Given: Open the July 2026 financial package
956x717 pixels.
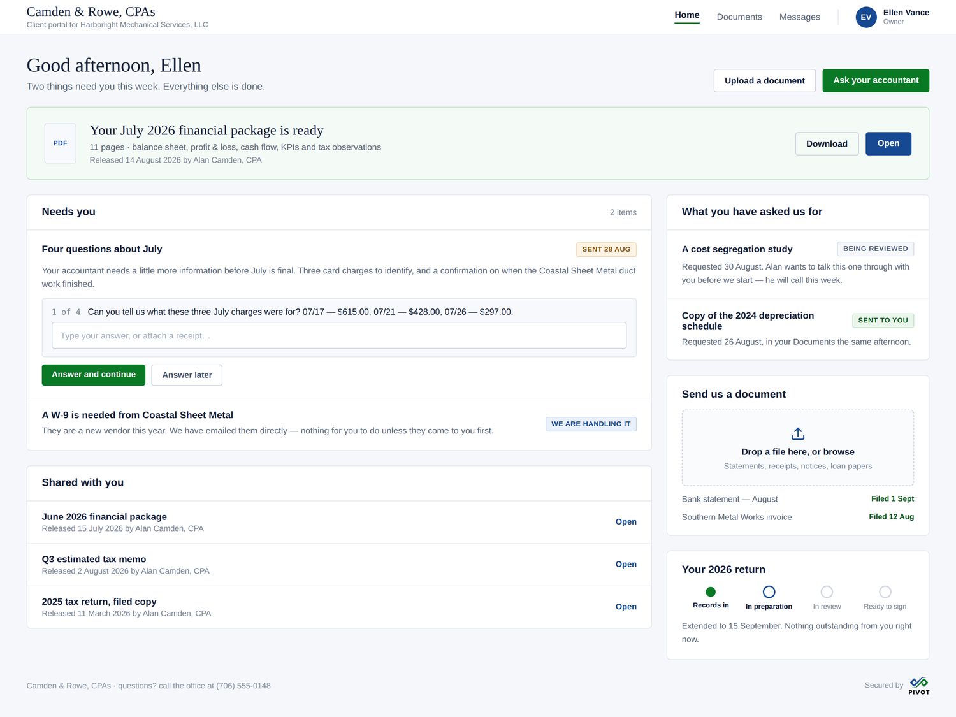Looking at the screenshot, I should click(888, 144).
